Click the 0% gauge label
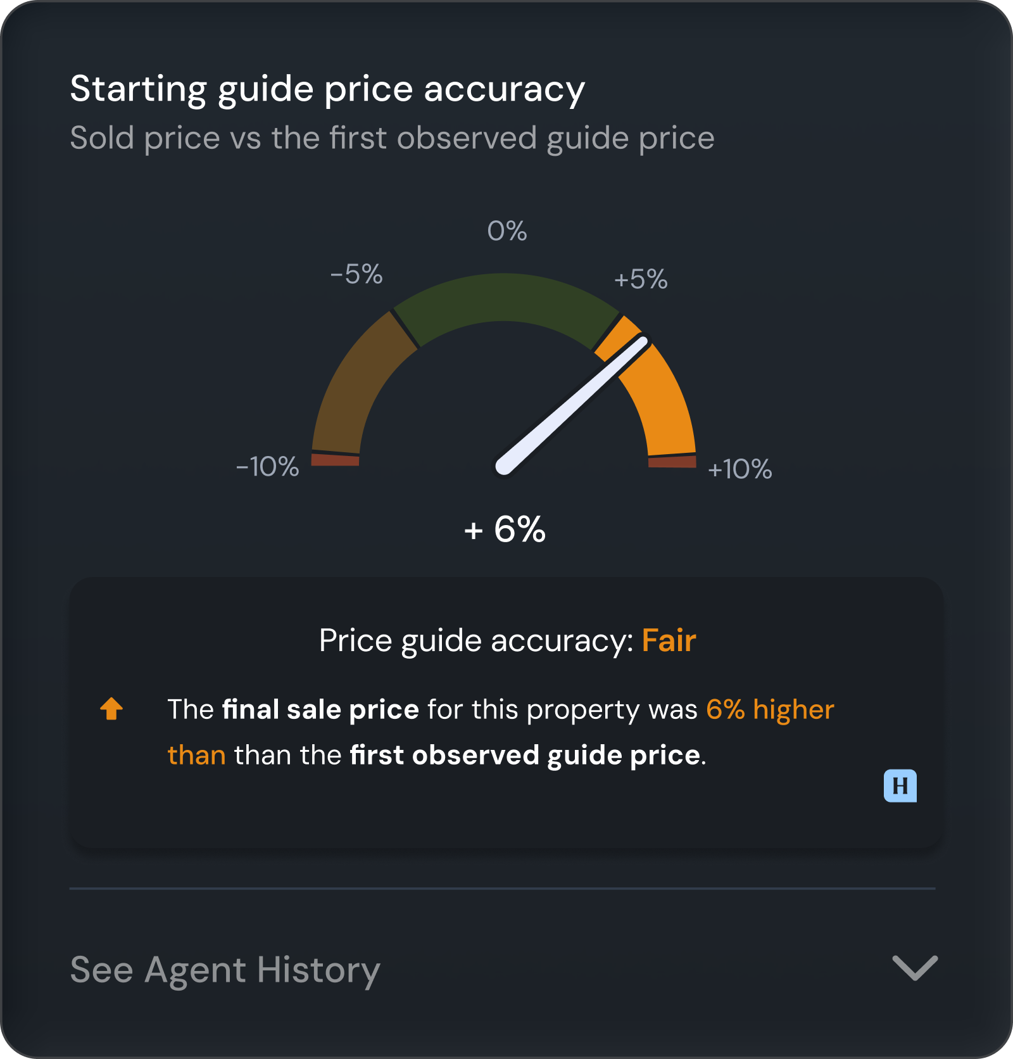The height and width of the screenshot is (1059, 1013). pyautogui.click(x=507, y=232)
